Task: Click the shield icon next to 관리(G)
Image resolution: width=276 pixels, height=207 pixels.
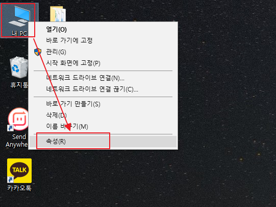Action: click(38, 52)
